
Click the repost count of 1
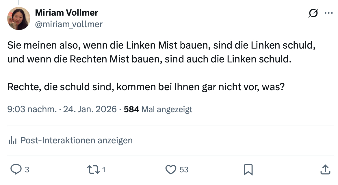(104, 170)
